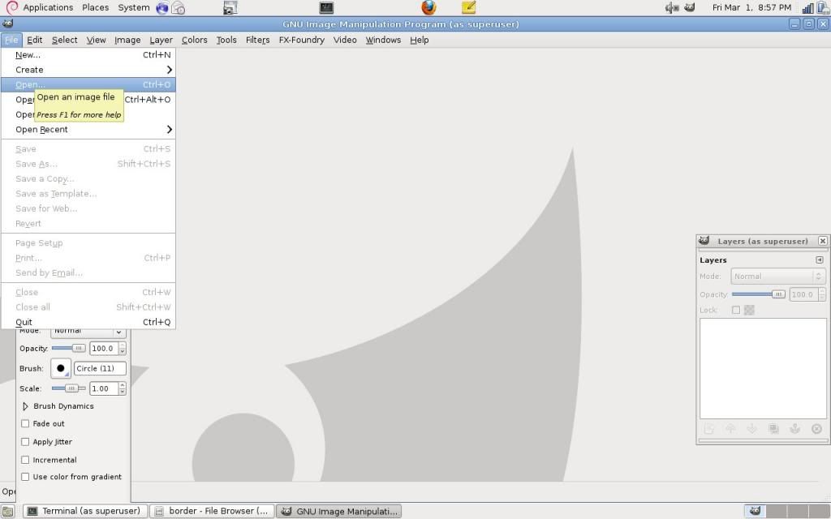Image resolution: width=831 pixels, height=519 pixels.
Task: Open the network signal bars icon
Action: (807, 8)
